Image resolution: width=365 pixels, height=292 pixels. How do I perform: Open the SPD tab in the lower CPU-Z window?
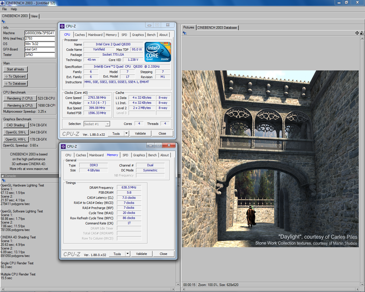click(125, 155)
